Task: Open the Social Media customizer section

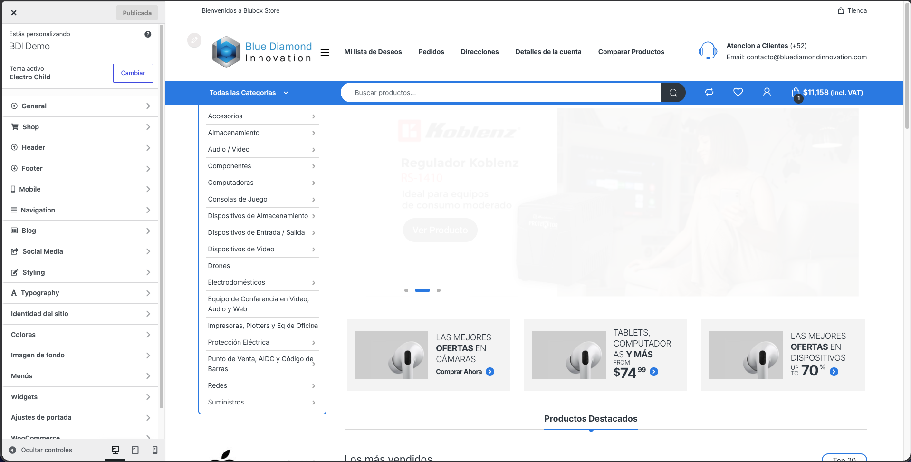Action: [81, 251]
